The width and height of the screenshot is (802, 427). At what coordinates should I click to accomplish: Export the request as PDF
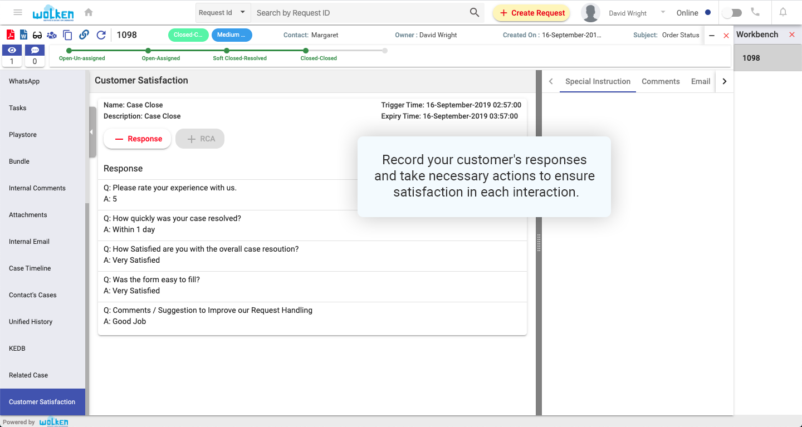(x=11, y=35)
